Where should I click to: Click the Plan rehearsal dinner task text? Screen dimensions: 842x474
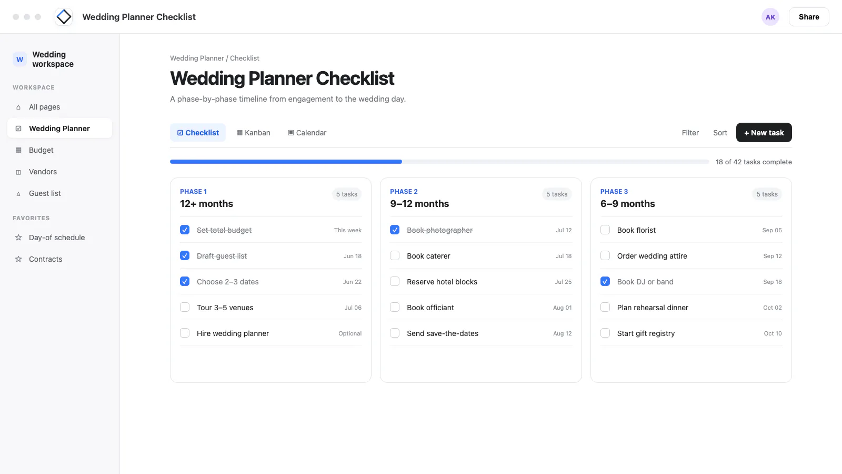(x=653, y=308)
